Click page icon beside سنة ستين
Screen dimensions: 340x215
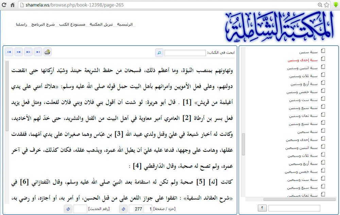323,51
